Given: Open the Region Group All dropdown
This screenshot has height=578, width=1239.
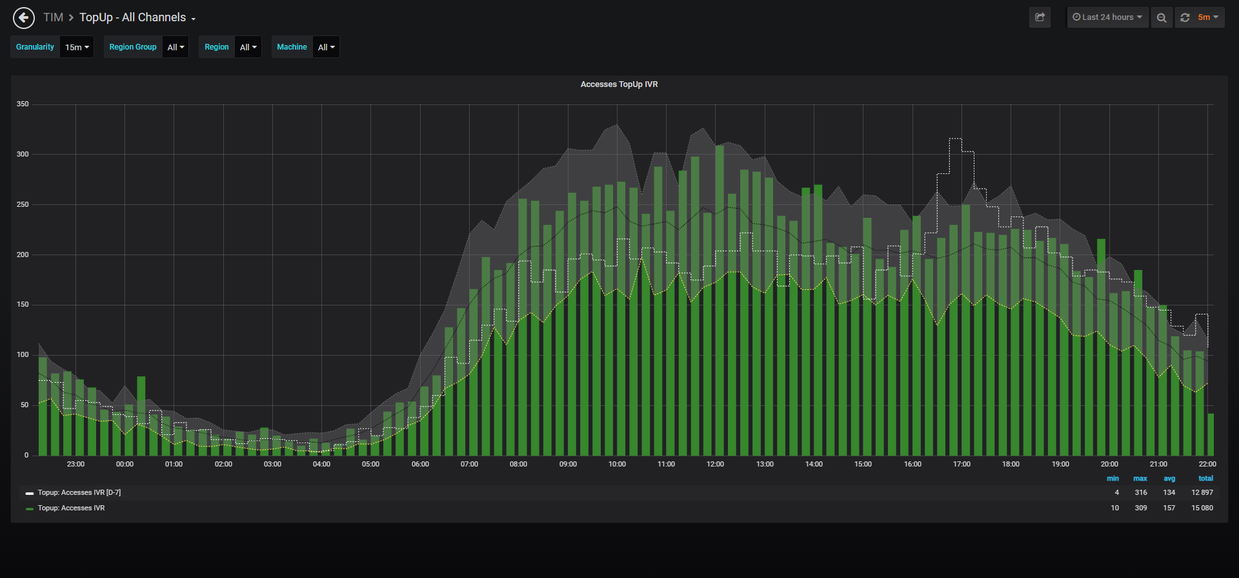Looking at the screenshot, I should [176, 47].
